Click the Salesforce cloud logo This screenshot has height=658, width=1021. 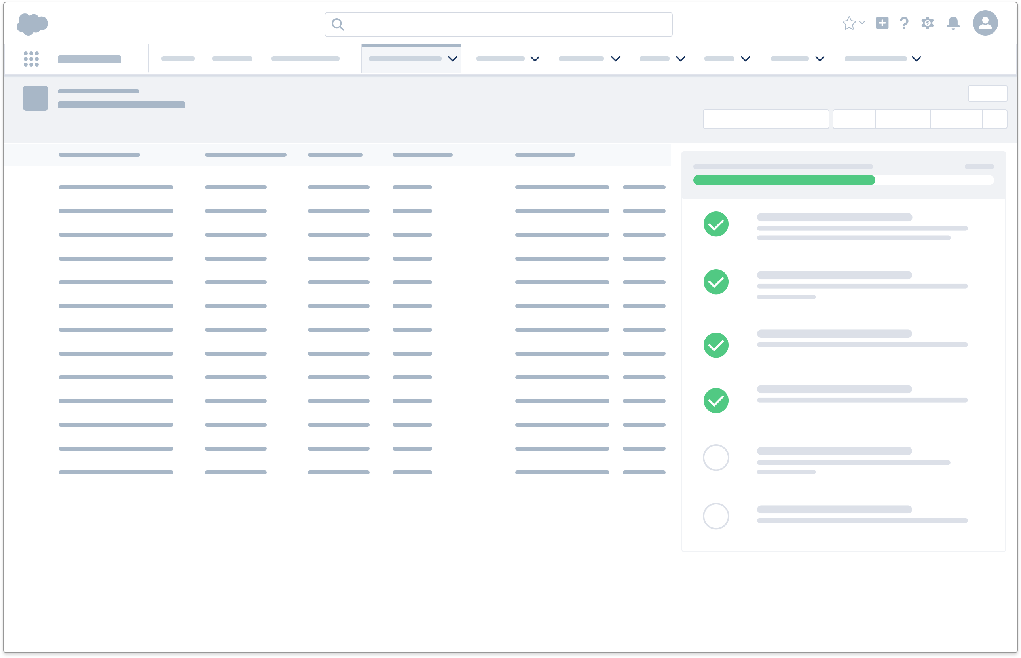pos(32,23)
